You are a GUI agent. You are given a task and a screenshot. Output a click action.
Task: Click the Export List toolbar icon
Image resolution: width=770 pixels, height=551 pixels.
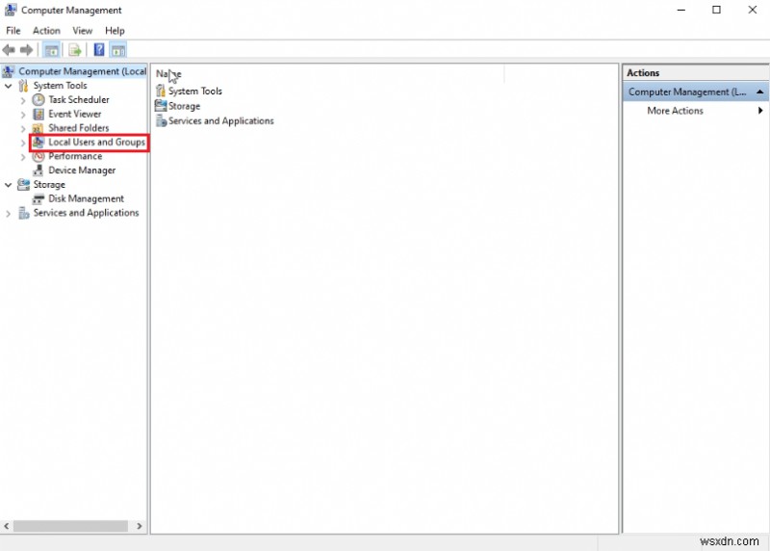(x=75, y=50)
